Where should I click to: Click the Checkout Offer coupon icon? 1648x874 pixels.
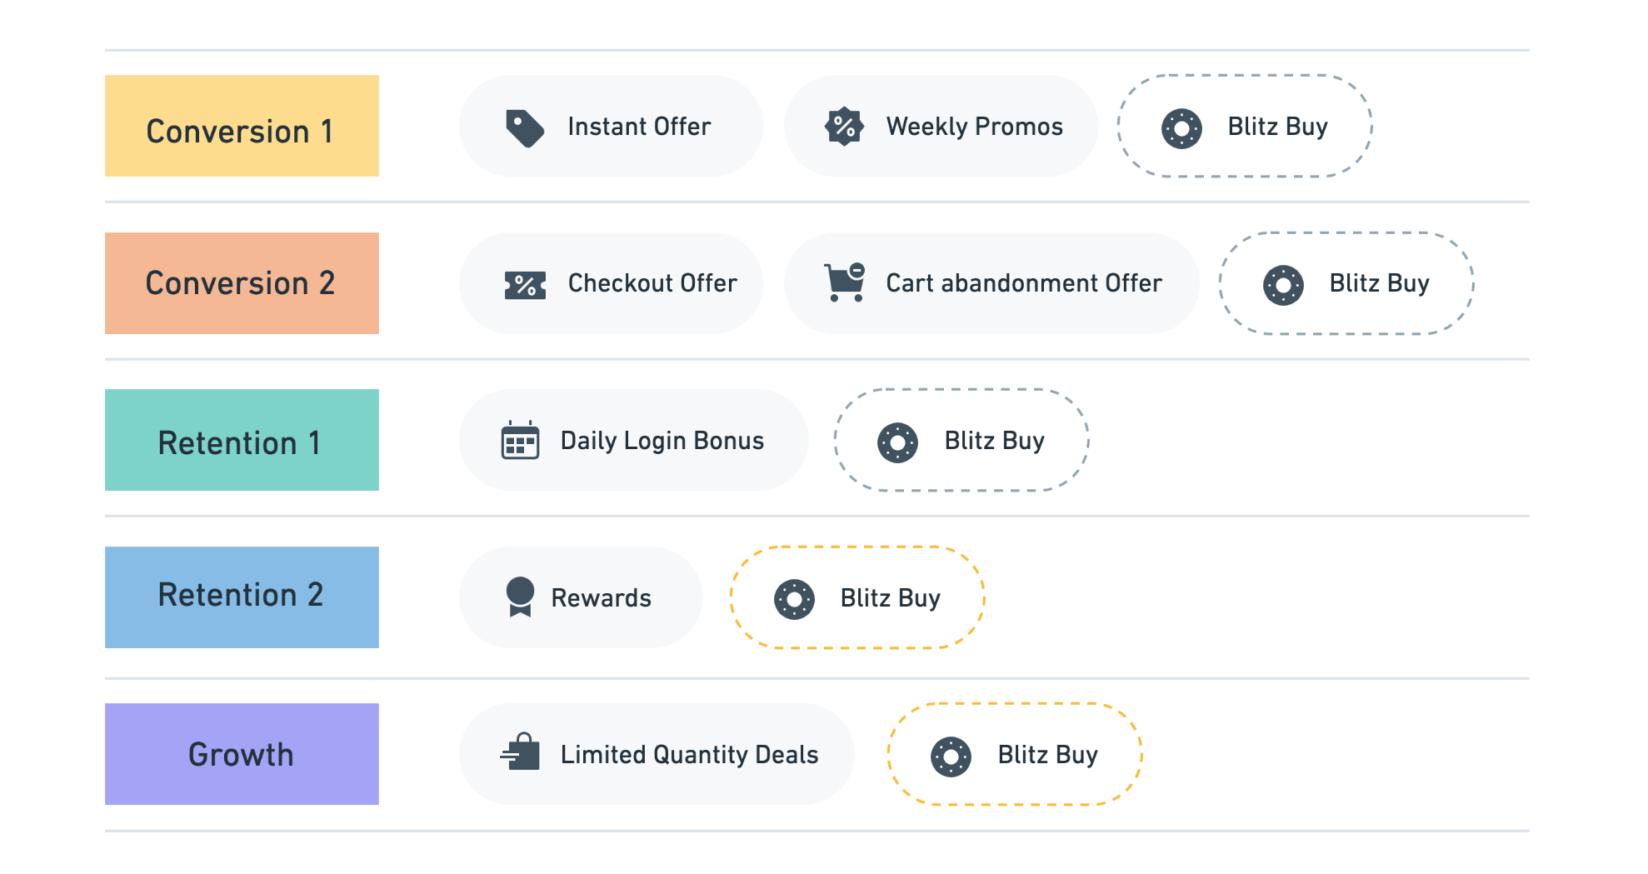tap(525, 285)
